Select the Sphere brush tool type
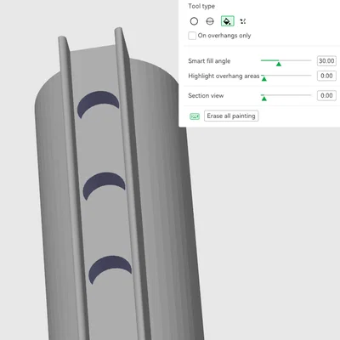340x340 pixels. point(210,21)
